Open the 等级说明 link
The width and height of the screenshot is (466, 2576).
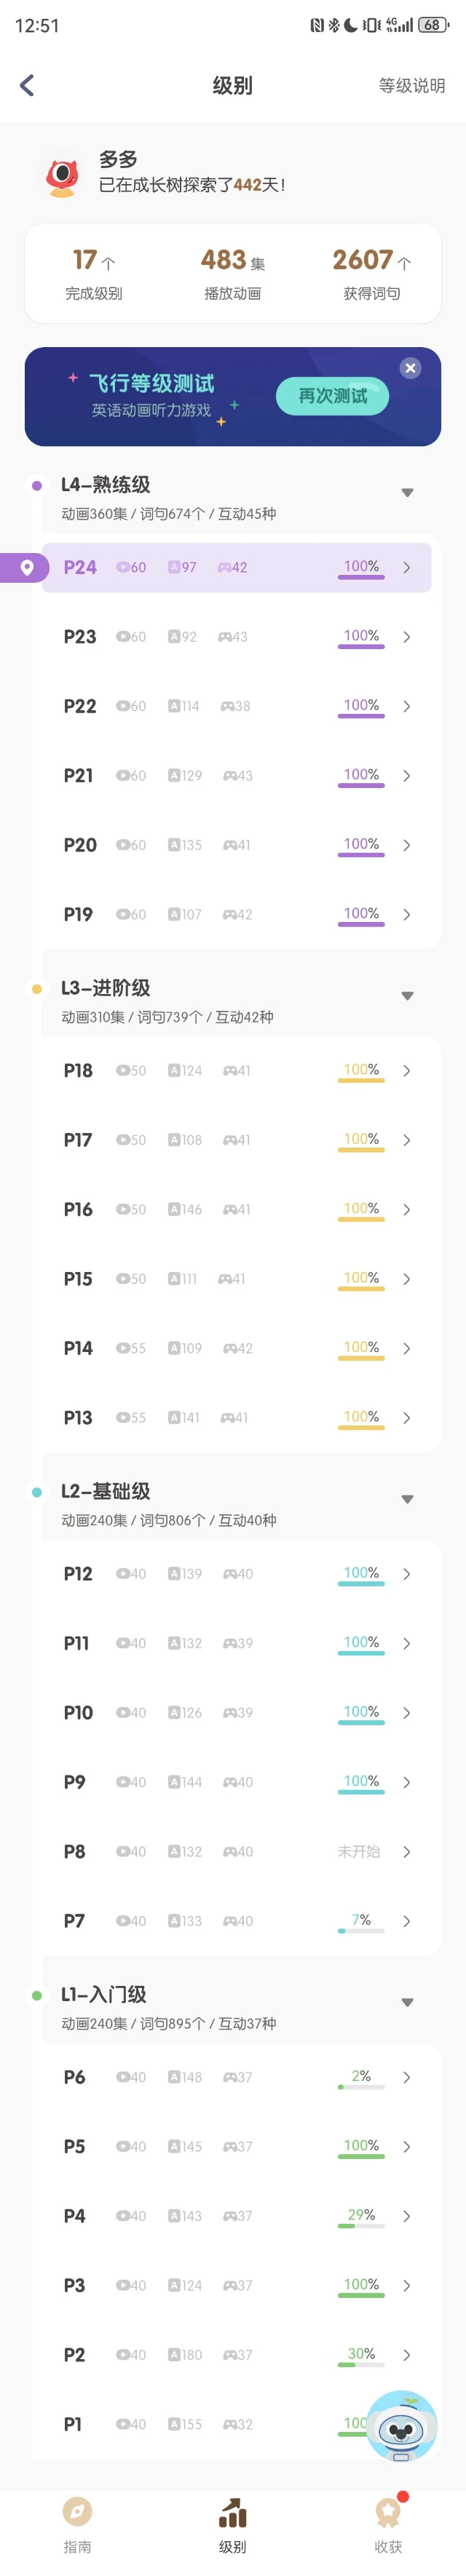click(411, 85)
